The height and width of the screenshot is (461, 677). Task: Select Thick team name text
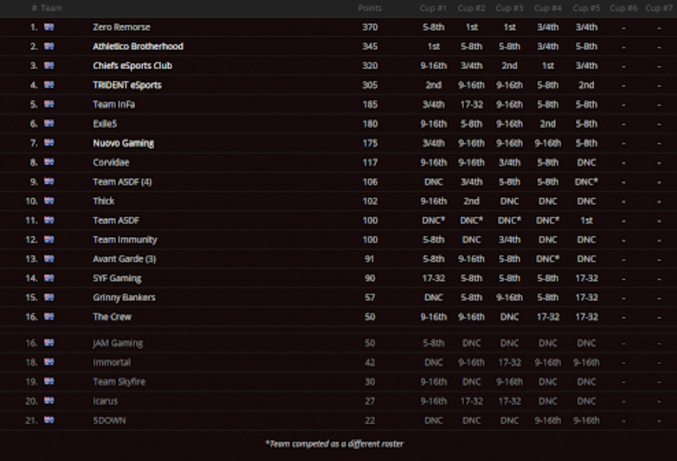coord(104,201)
